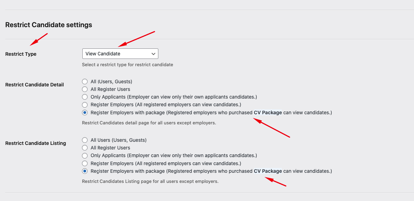Click the Restrict Candidate Detail label
The height and width of the screenshot is (201, 414).
(35, 85)
